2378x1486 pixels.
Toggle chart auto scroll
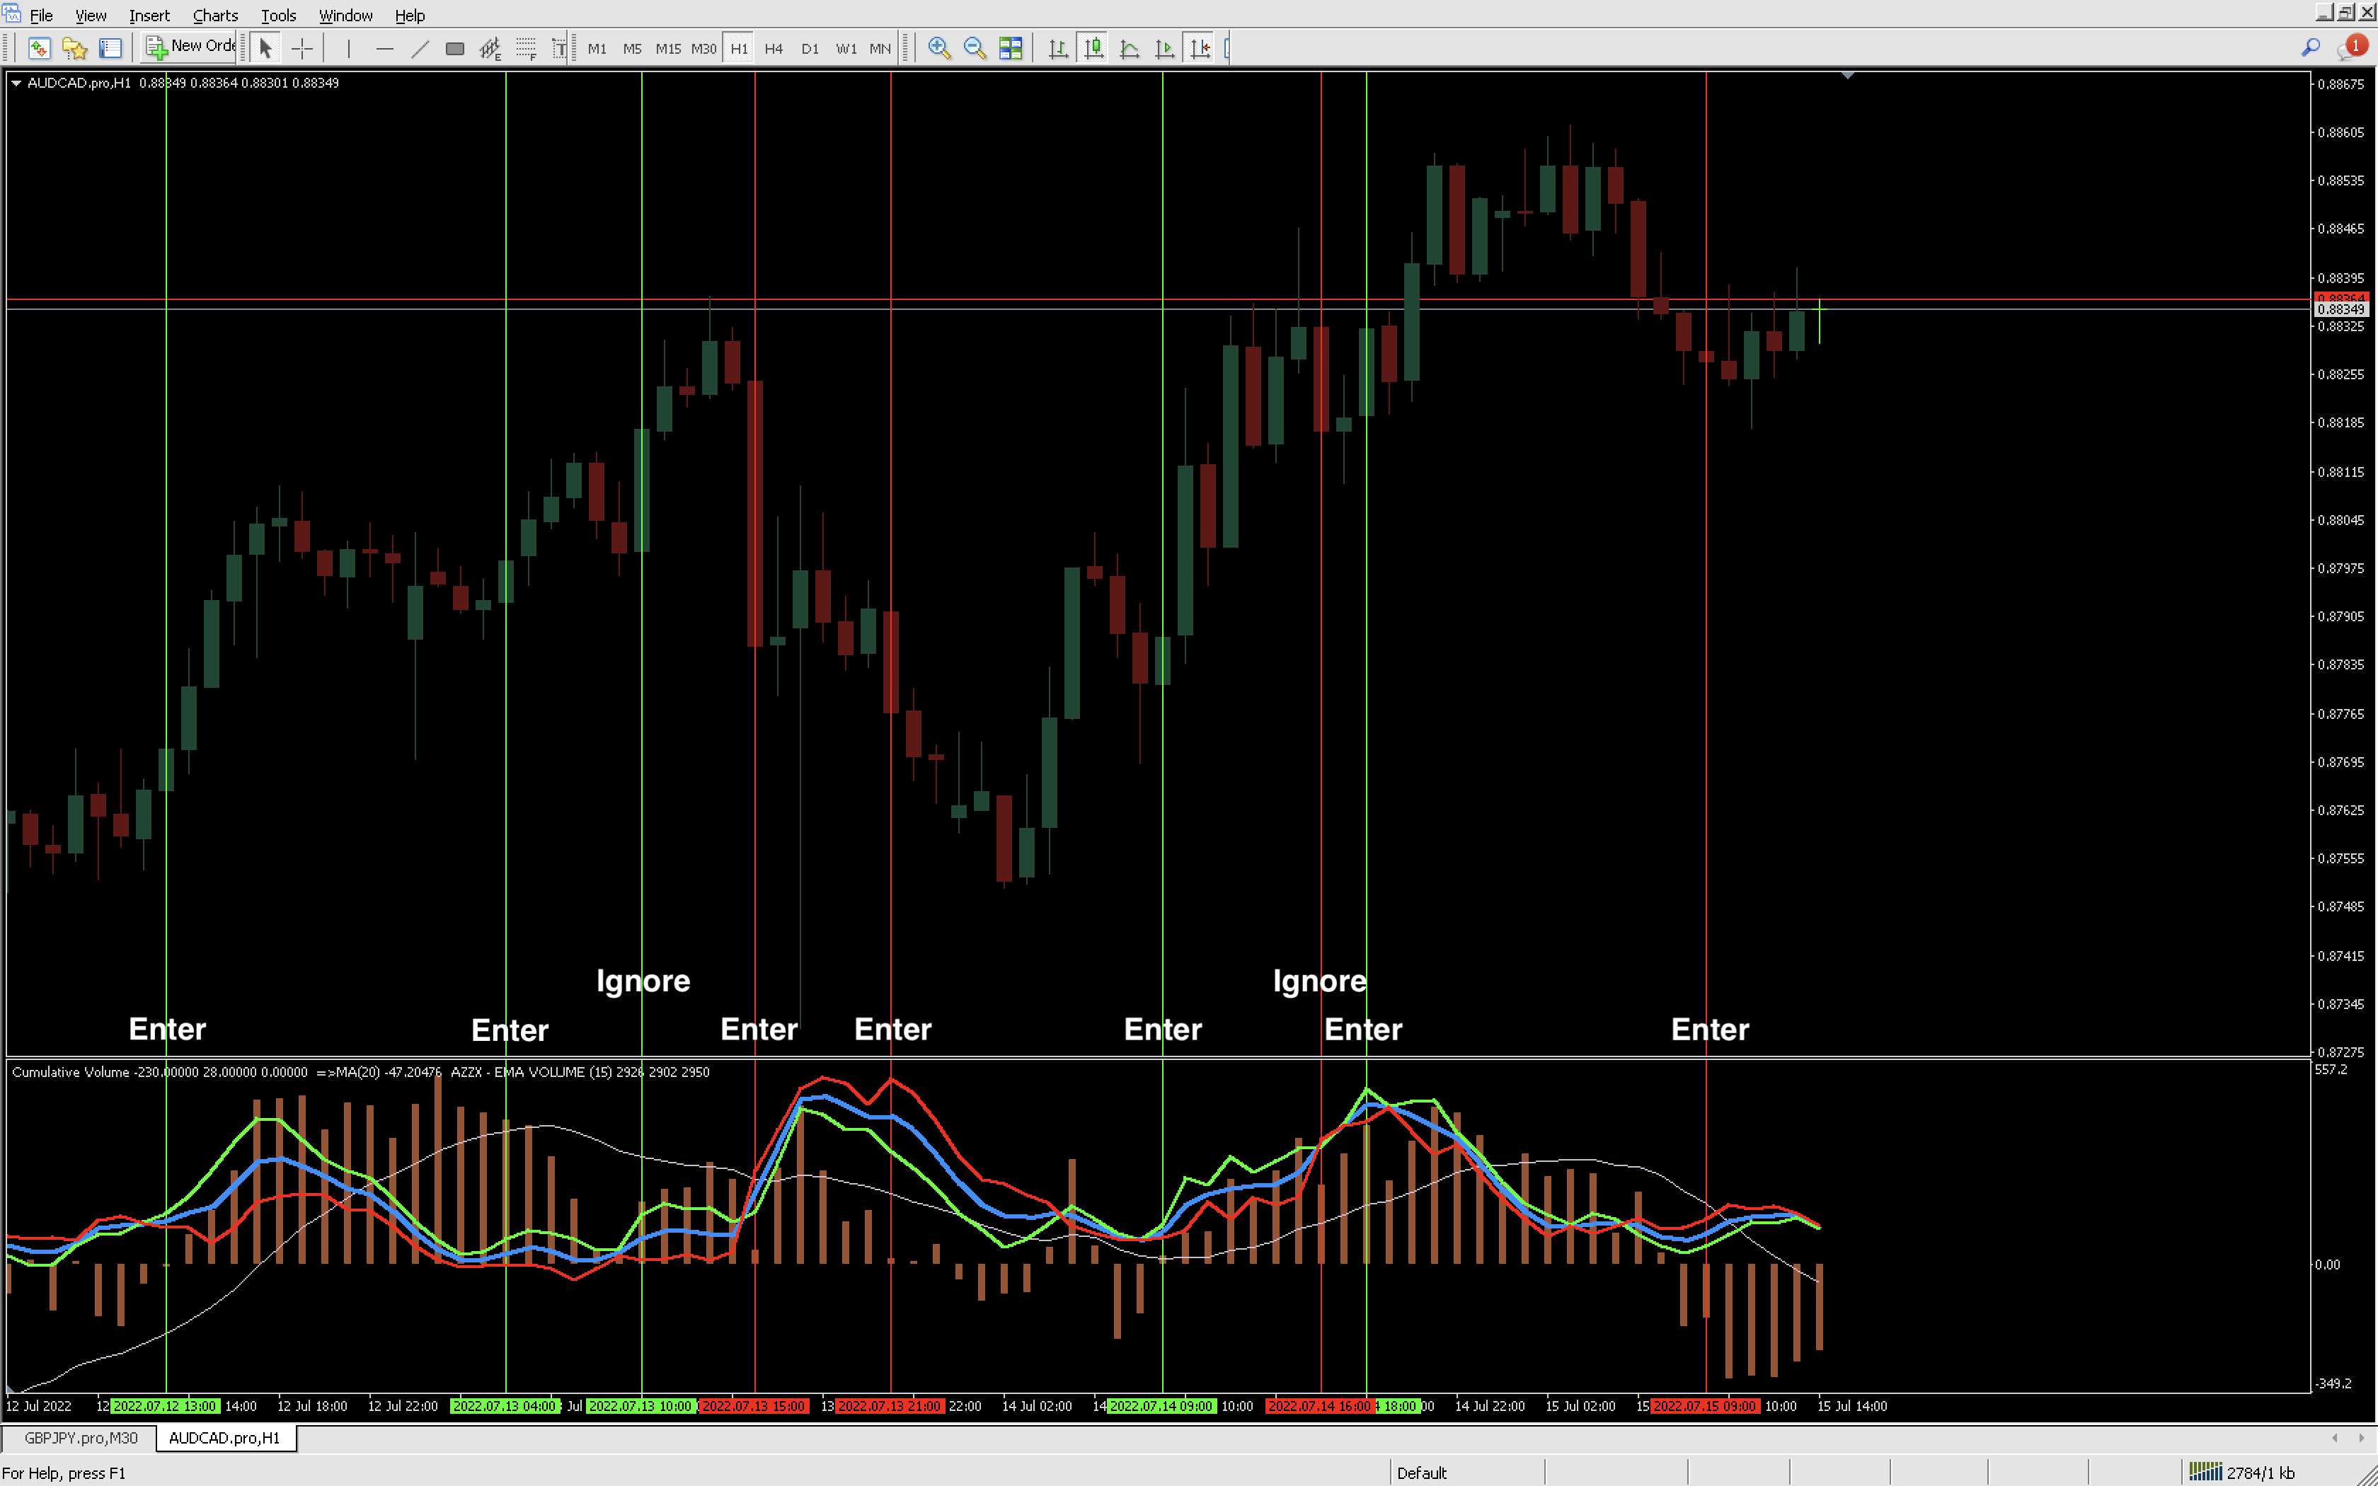(x=1164, y=47)
